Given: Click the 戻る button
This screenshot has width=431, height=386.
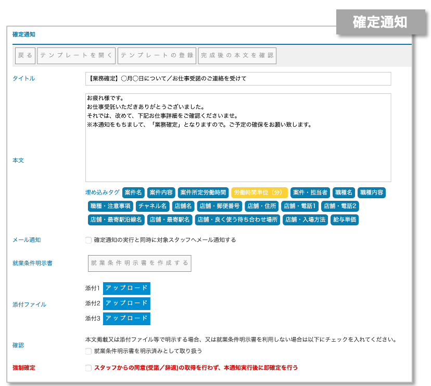Looking at the screenshot, I should coord(24,55).
